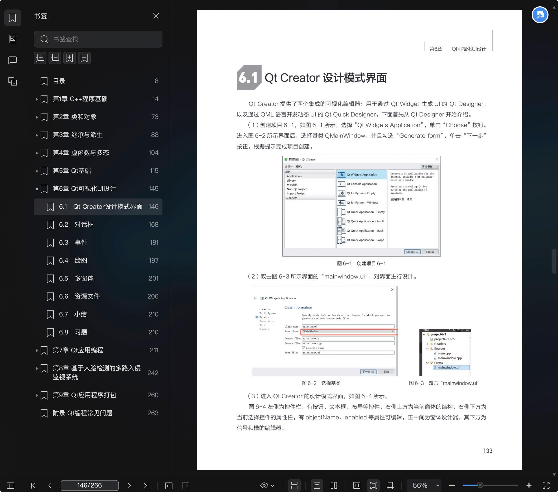Open the document conversion sidebar icon
Viewport: 558px width, 492px height.
[13, 81]
